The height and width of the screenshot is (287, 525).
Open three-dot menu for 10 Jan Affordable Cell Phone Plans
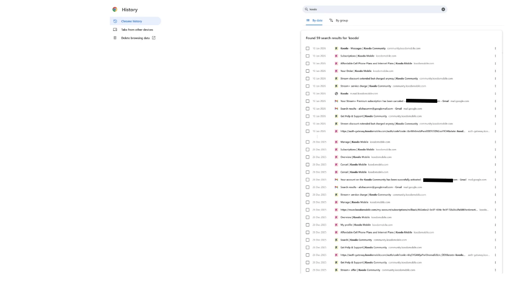coord(495,63)
